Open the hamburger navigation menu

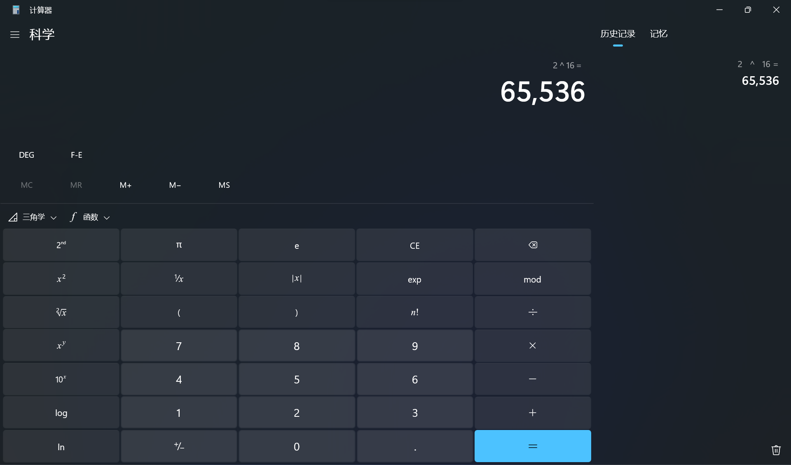[x=15, y=35]
